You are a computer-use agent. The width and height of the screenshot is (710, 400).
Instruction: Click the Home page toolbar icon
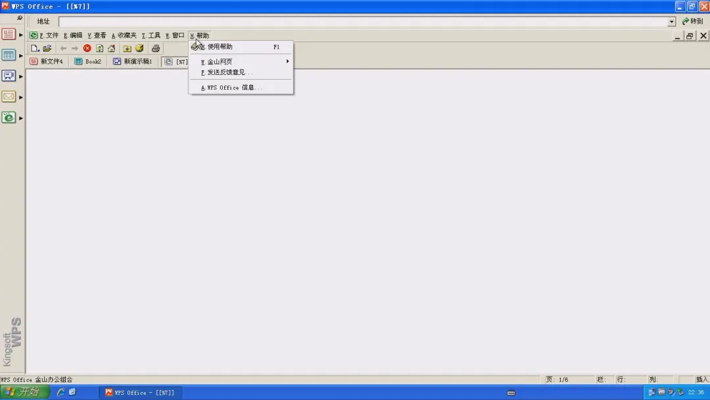coord(111,49)
